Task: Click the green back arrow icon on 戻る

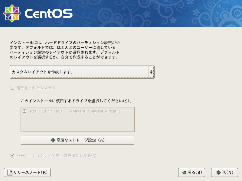Action: click(184, 173)
